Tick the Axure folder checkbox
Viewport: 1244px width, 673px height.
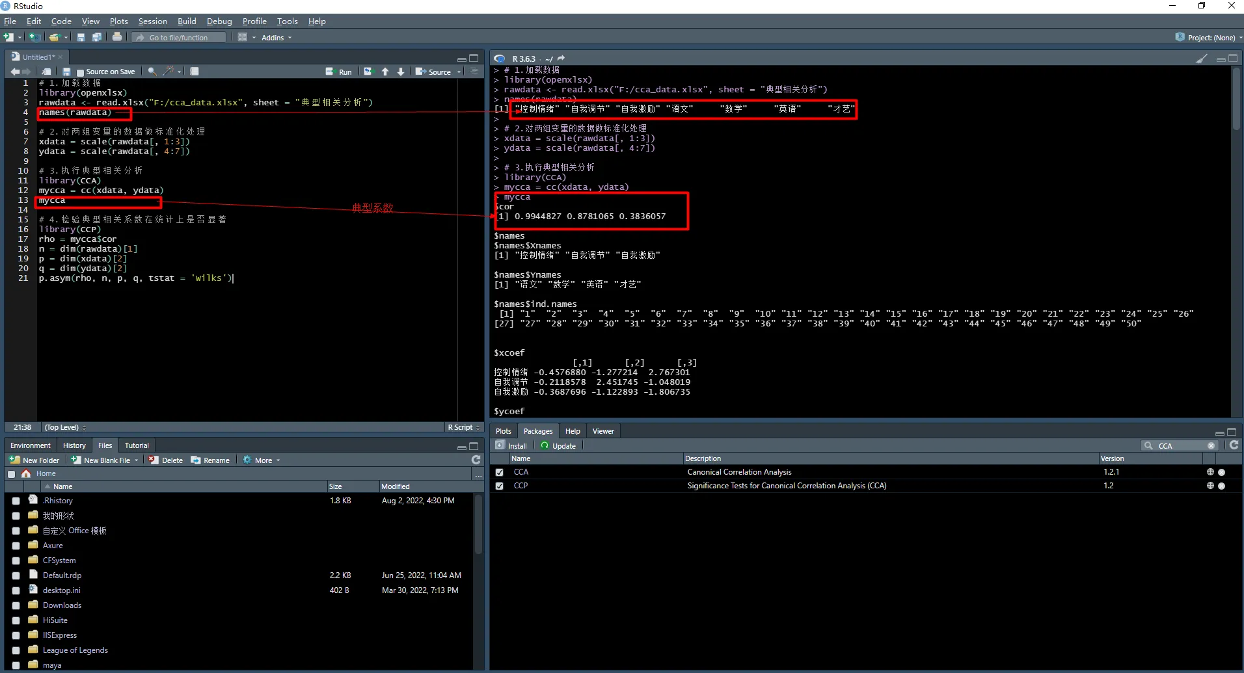coord(16,546)
